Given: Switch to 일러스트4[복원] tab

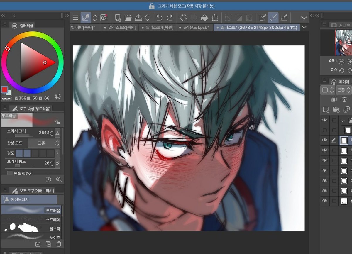Looking at the screenshot, I should point(157,27).
